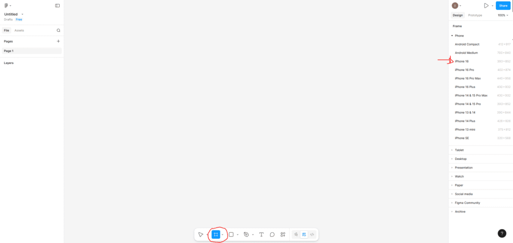This screenshot has height=243, width=513.
Task: Select the Pen tool
Action: point(246,234)
